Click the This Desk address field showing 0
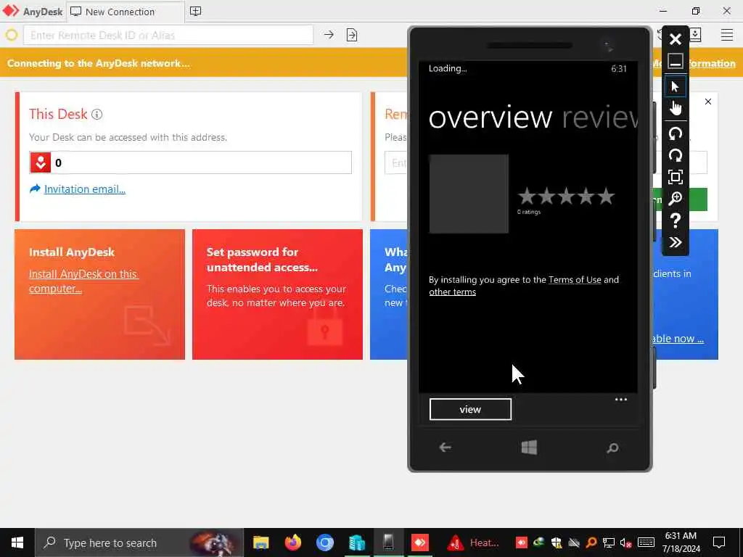Viewport: 743px width, 557px height. pos(191,162)
